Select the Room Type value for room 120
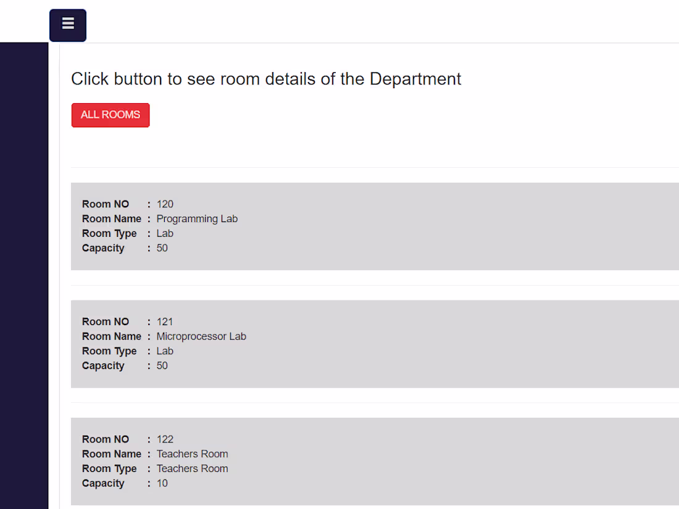 pos(165,234)
